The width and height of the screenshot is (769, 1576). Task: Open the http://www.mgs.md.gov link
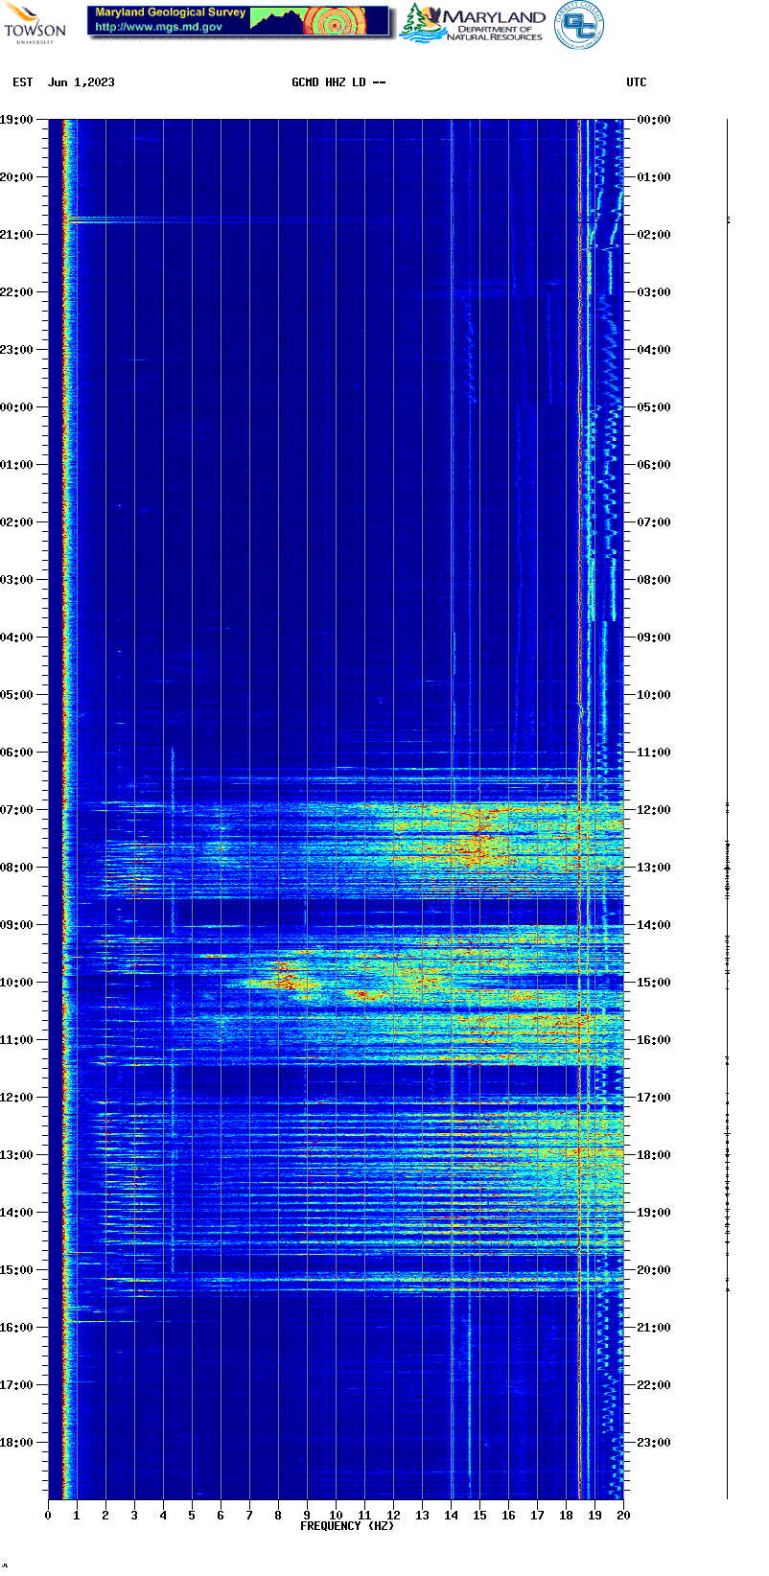coord(159,28)
